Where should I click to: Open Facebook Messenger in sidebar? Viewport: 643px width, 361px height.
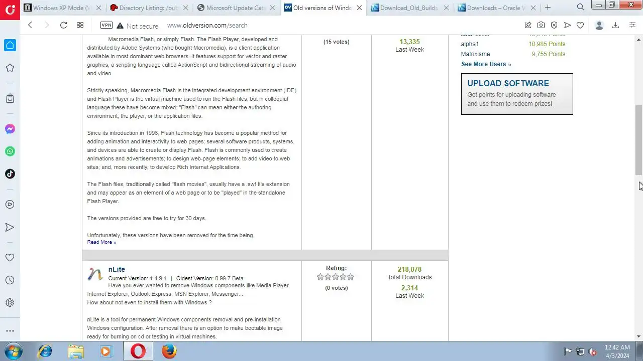[x=10, y=129]
